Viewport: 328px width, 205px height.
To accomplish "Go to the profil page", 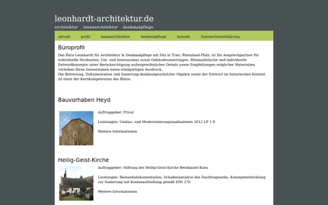I will pyautogui.click(x=85, y=37).
